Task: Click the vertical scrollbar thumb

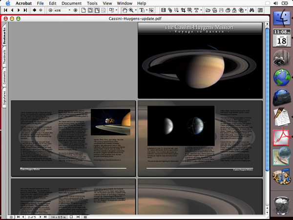Action: coord(267,99)
